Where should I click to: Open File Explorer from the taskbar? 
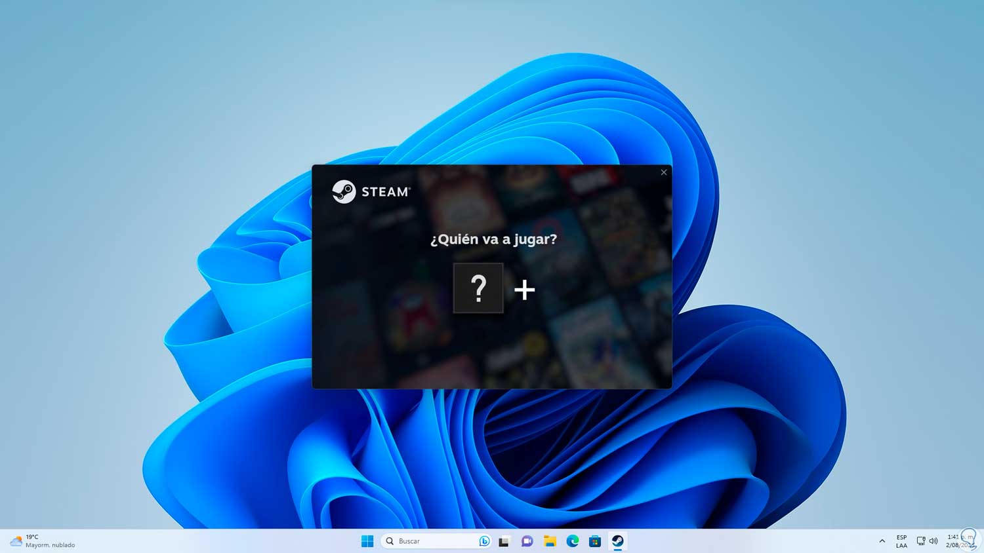coord(550,541)
